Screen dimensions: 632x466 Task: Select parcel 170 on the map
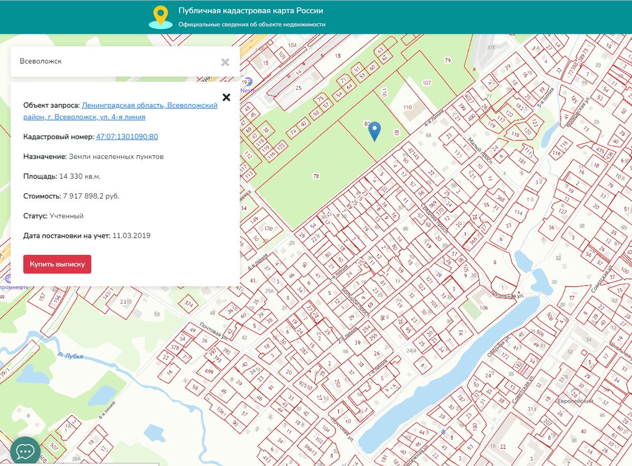[x=268, y=229]
